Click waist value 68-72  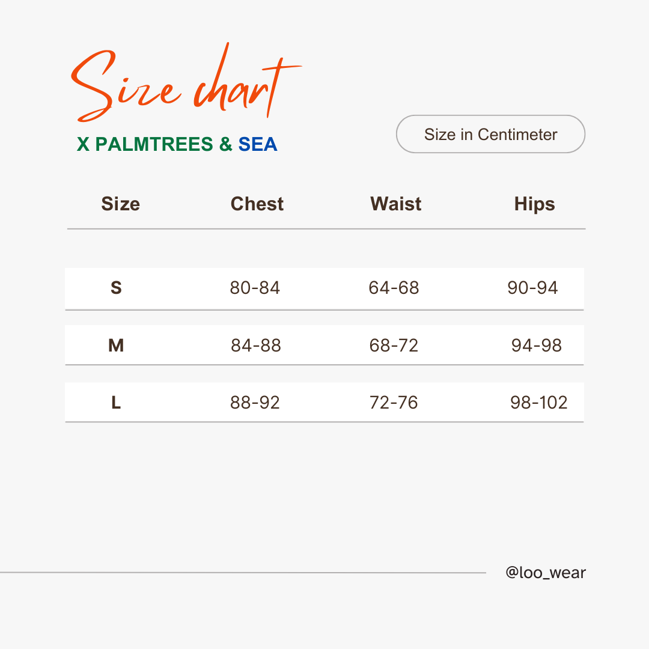(x=394, y=345)
